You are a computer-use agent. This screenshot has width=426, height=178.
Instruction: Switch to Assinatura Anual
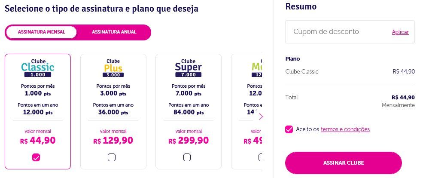pos(114,32)
